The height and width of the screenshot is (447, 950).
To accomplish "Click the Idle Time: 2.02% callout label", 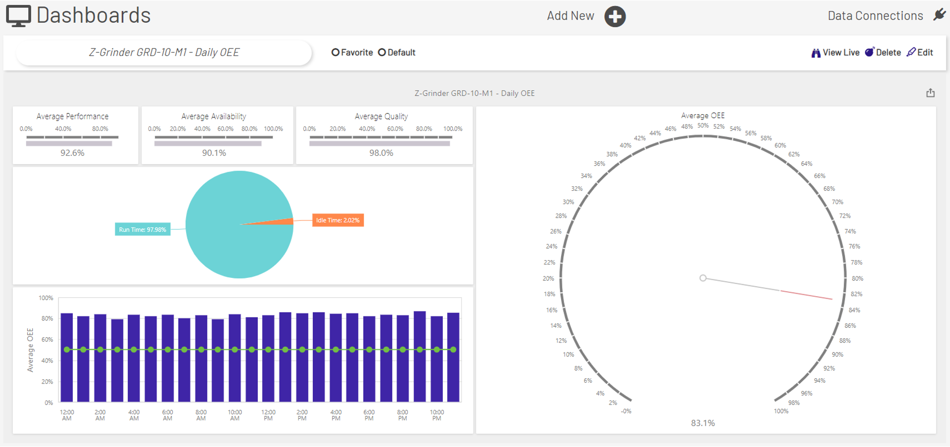I will pyautogui.click(x=338, y=220).
